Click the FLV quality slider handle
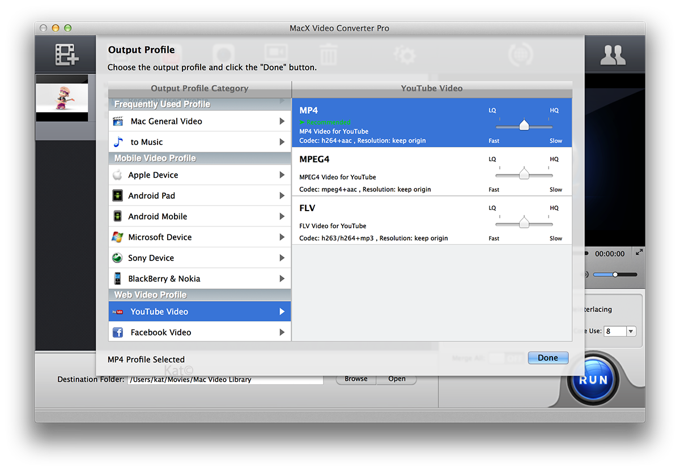 coord(524,222)
